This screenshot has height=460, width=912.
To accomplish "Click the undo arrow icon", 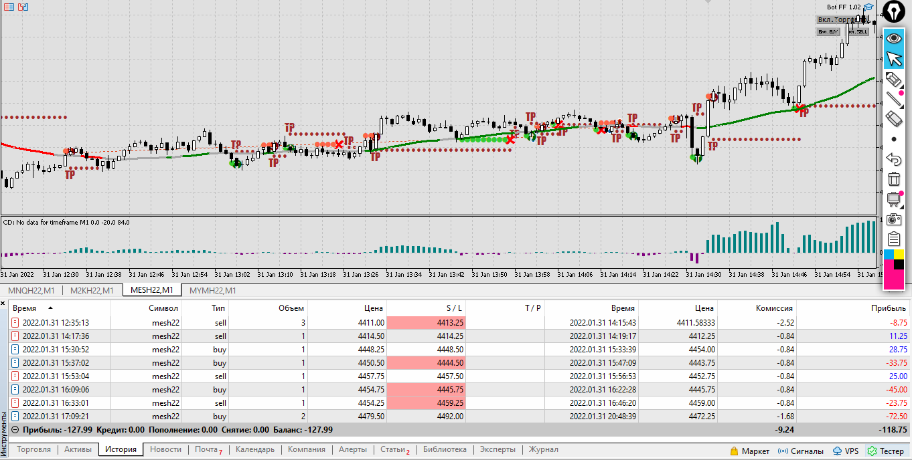I will 894,159.
